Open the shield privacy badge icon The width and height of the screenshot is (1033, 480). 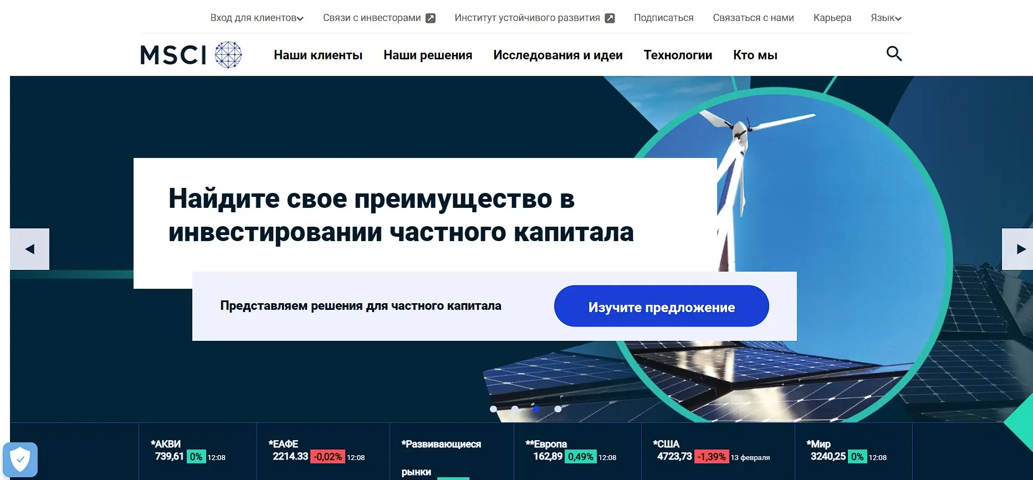21,459
